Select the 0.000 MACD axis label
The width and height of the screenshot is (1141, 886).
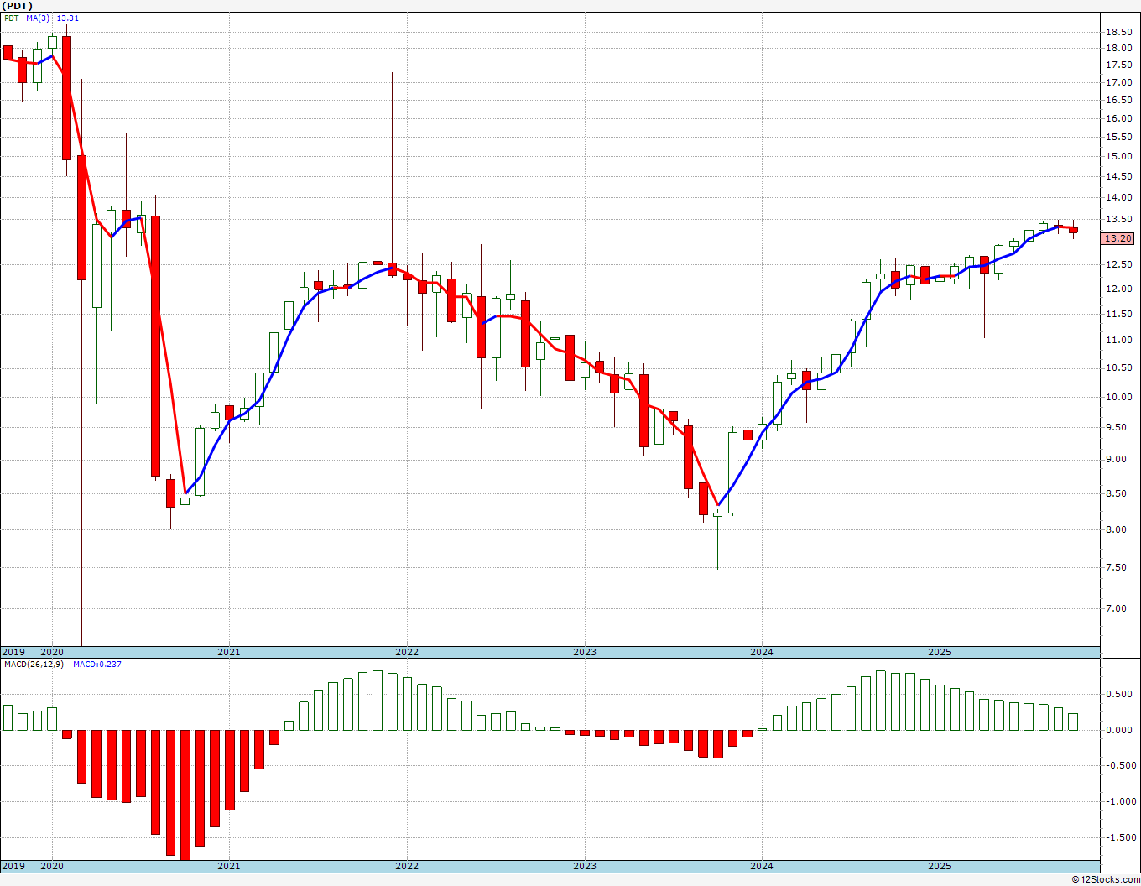1118,730
